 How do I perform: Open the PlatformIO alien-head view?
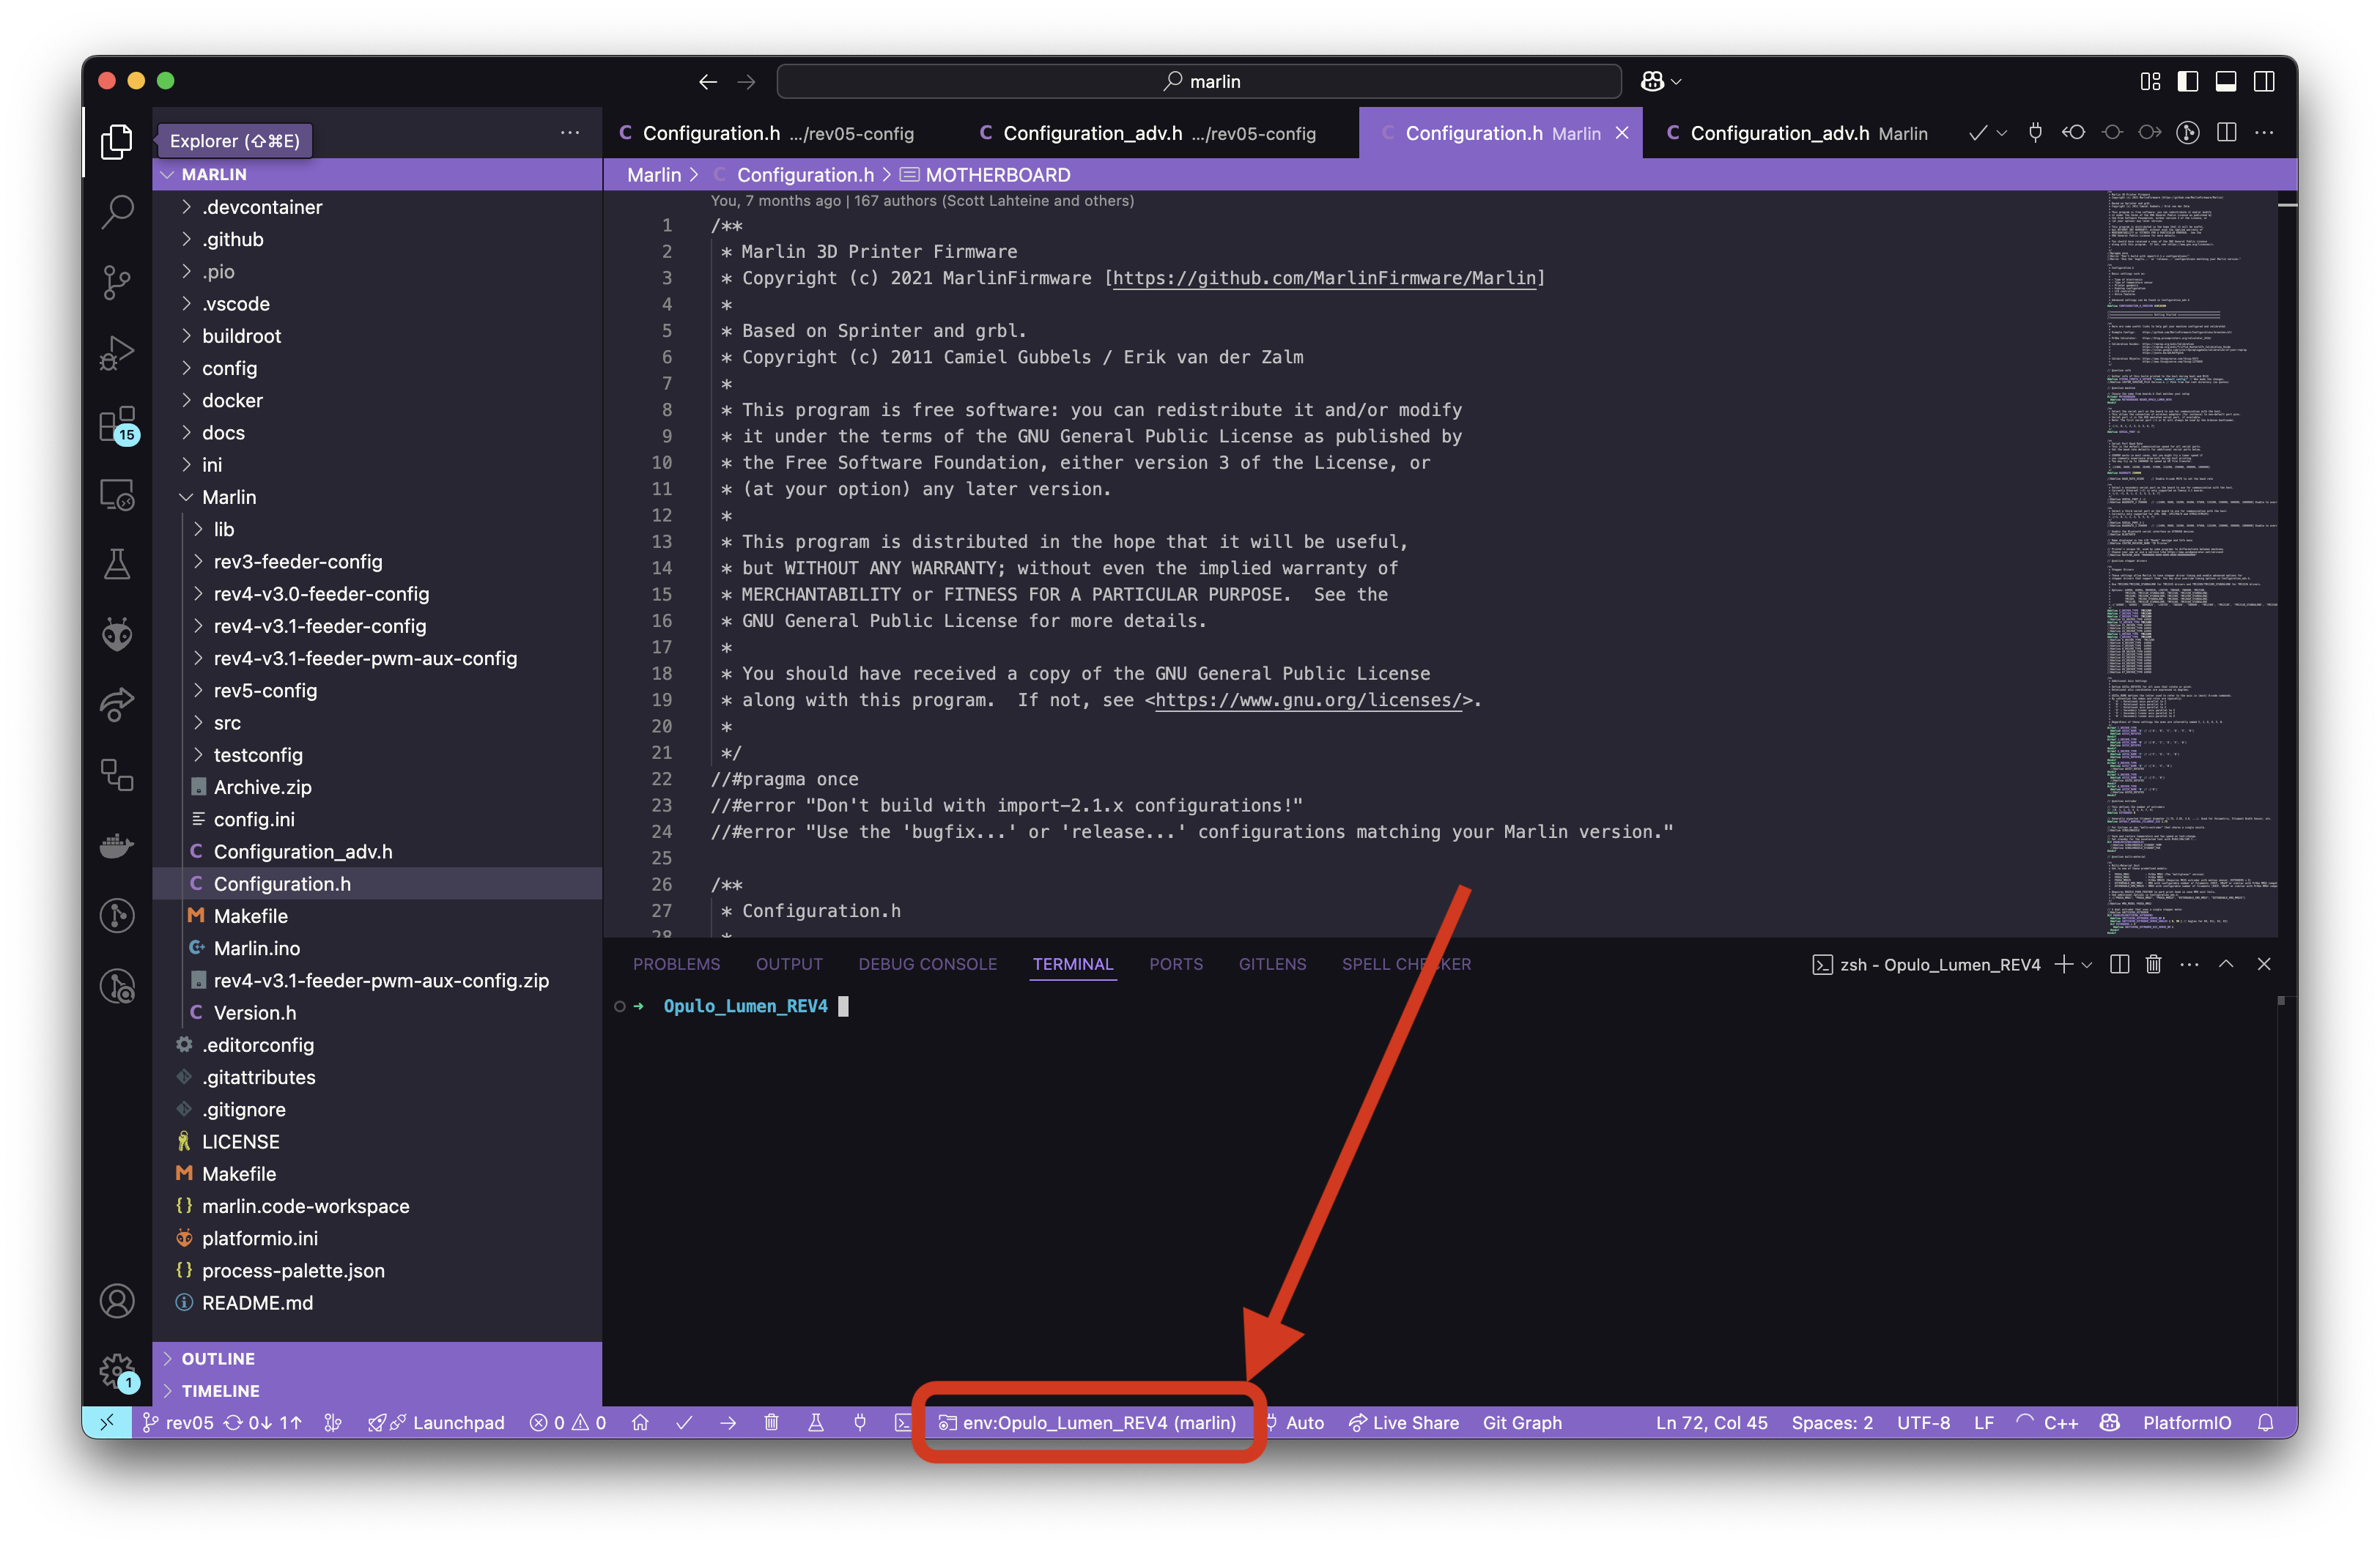(x=117, y=634)
